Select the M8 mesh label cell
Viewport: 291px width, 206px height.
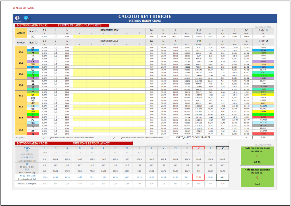(x=21, y=130)
